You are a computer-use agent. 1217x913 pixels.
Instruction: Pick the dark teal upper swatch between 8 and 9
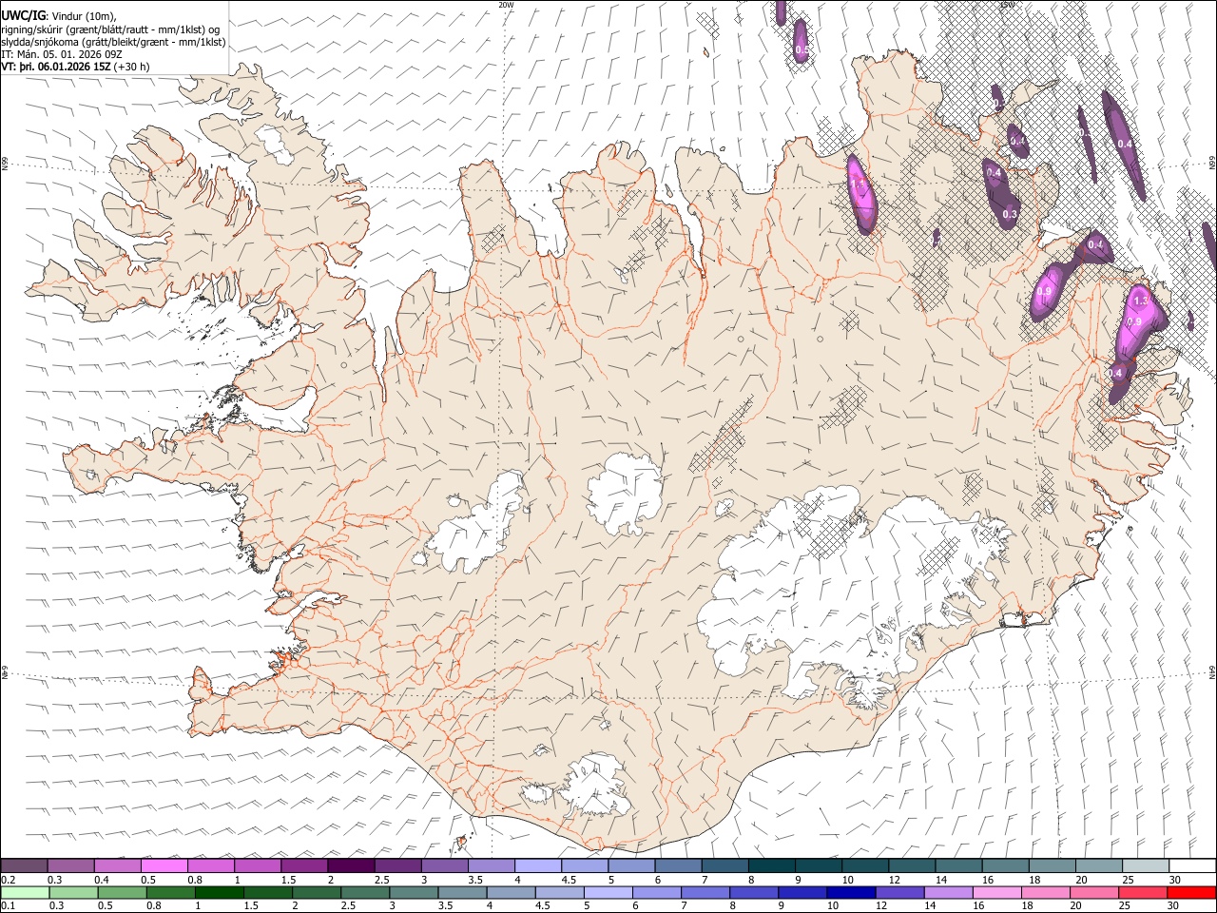(x=772, y=865)
